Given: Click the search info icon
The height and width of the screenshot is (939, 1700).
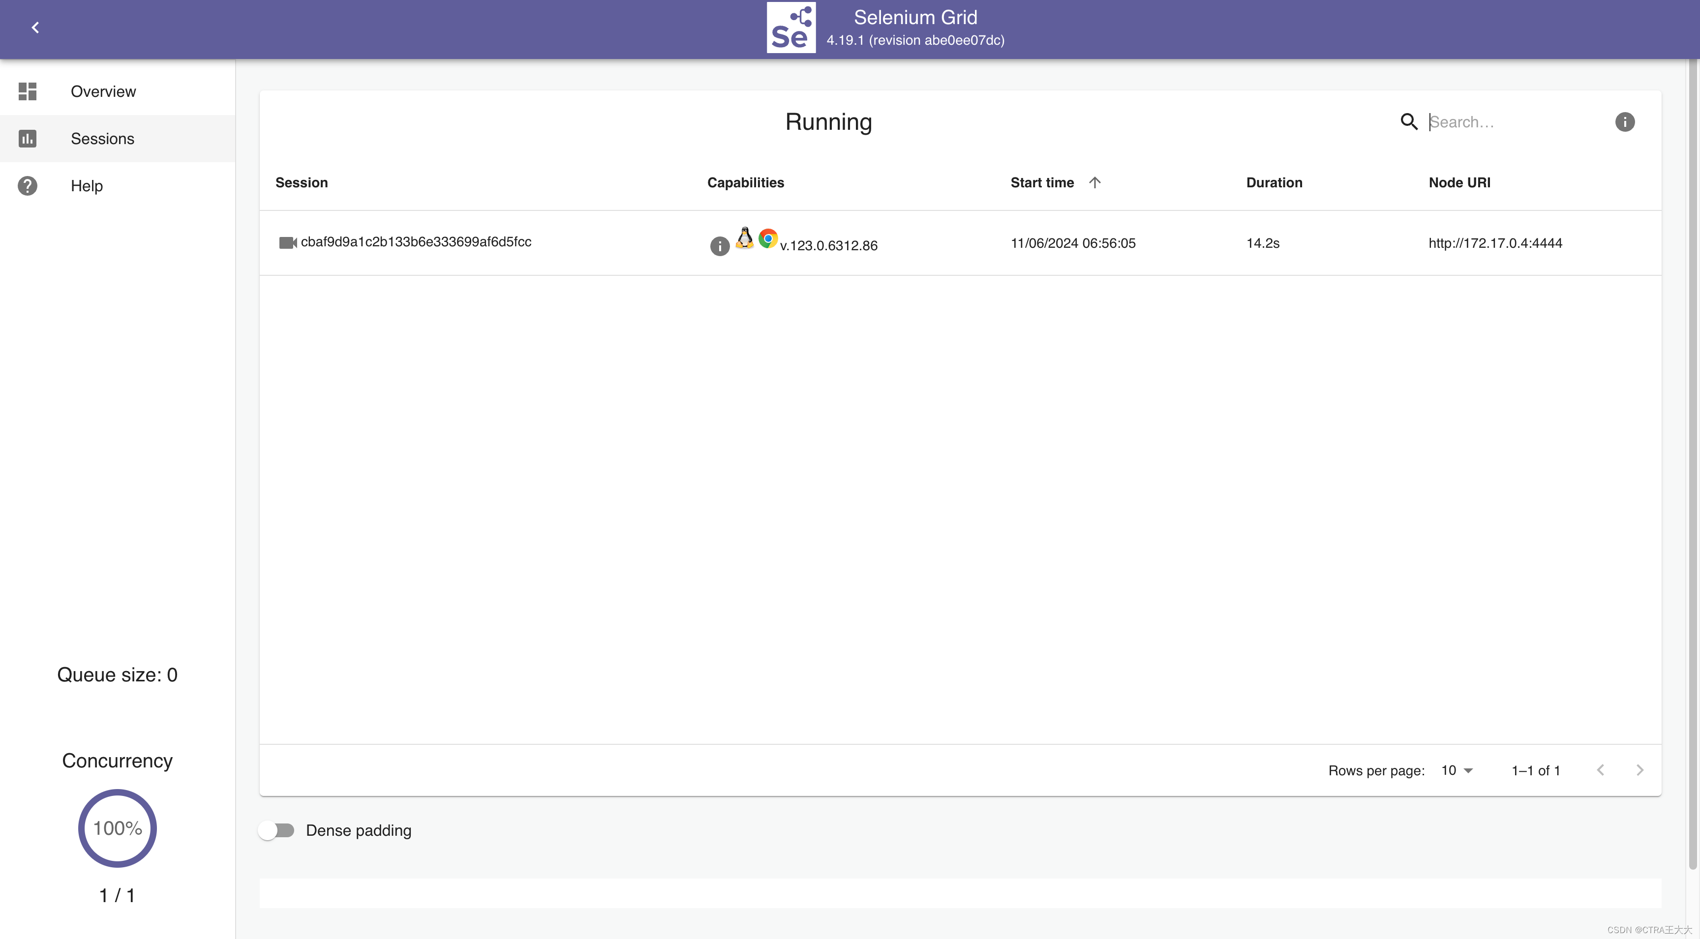Looking at the screenshot, I should pyautogui.click(x=1624, y=122).
